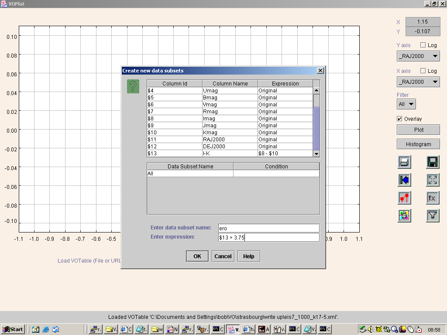Click the print plot icon
Image resolution: width=447 pixels, height=335 pixels.
tap(404, 162)
